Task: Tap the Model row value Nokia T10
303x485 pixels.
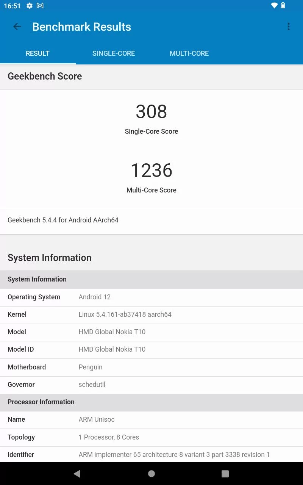Action: 112,332
